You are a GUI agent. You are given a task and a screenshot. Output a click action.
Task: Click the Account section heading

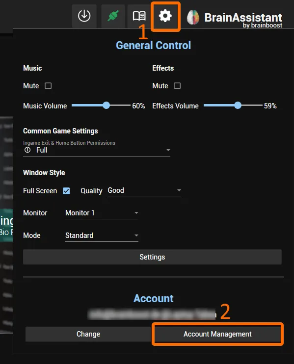[153, 299]
